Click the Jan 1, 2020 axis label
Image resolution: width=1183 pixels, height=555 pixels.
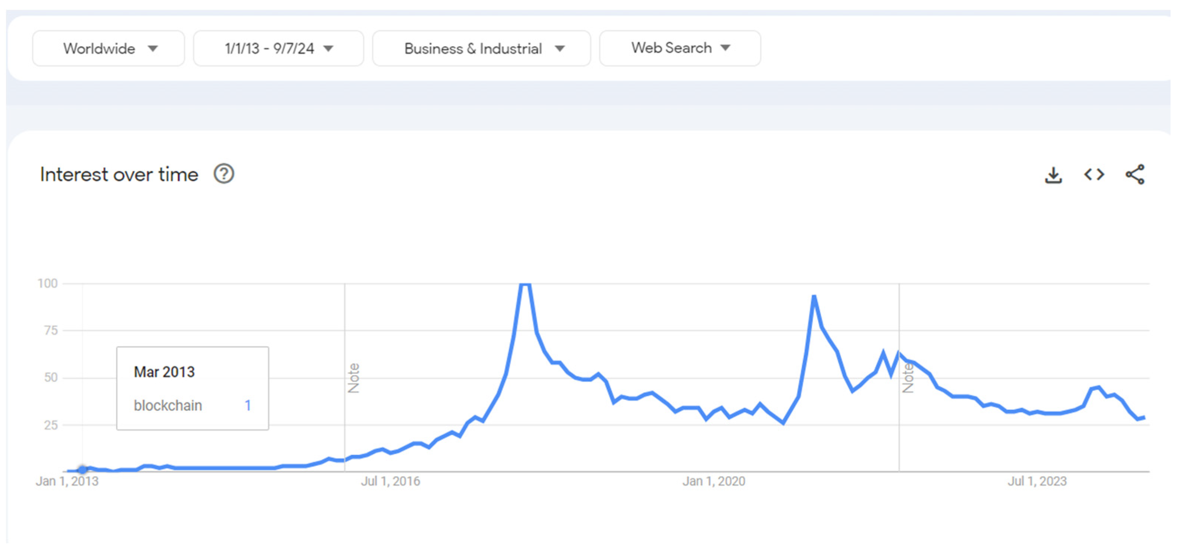click(714, 481)
